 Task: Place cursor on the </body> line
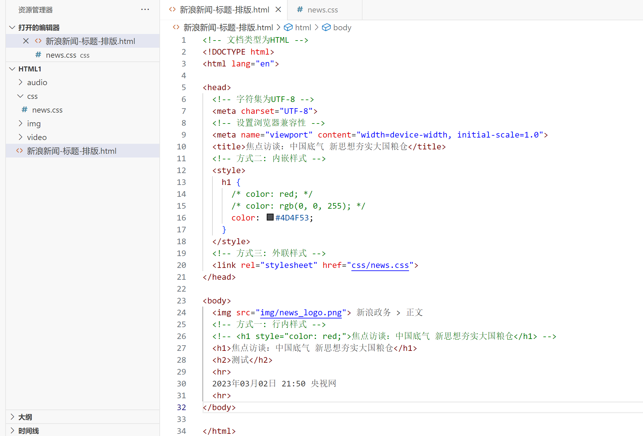[x=219, y=407]
